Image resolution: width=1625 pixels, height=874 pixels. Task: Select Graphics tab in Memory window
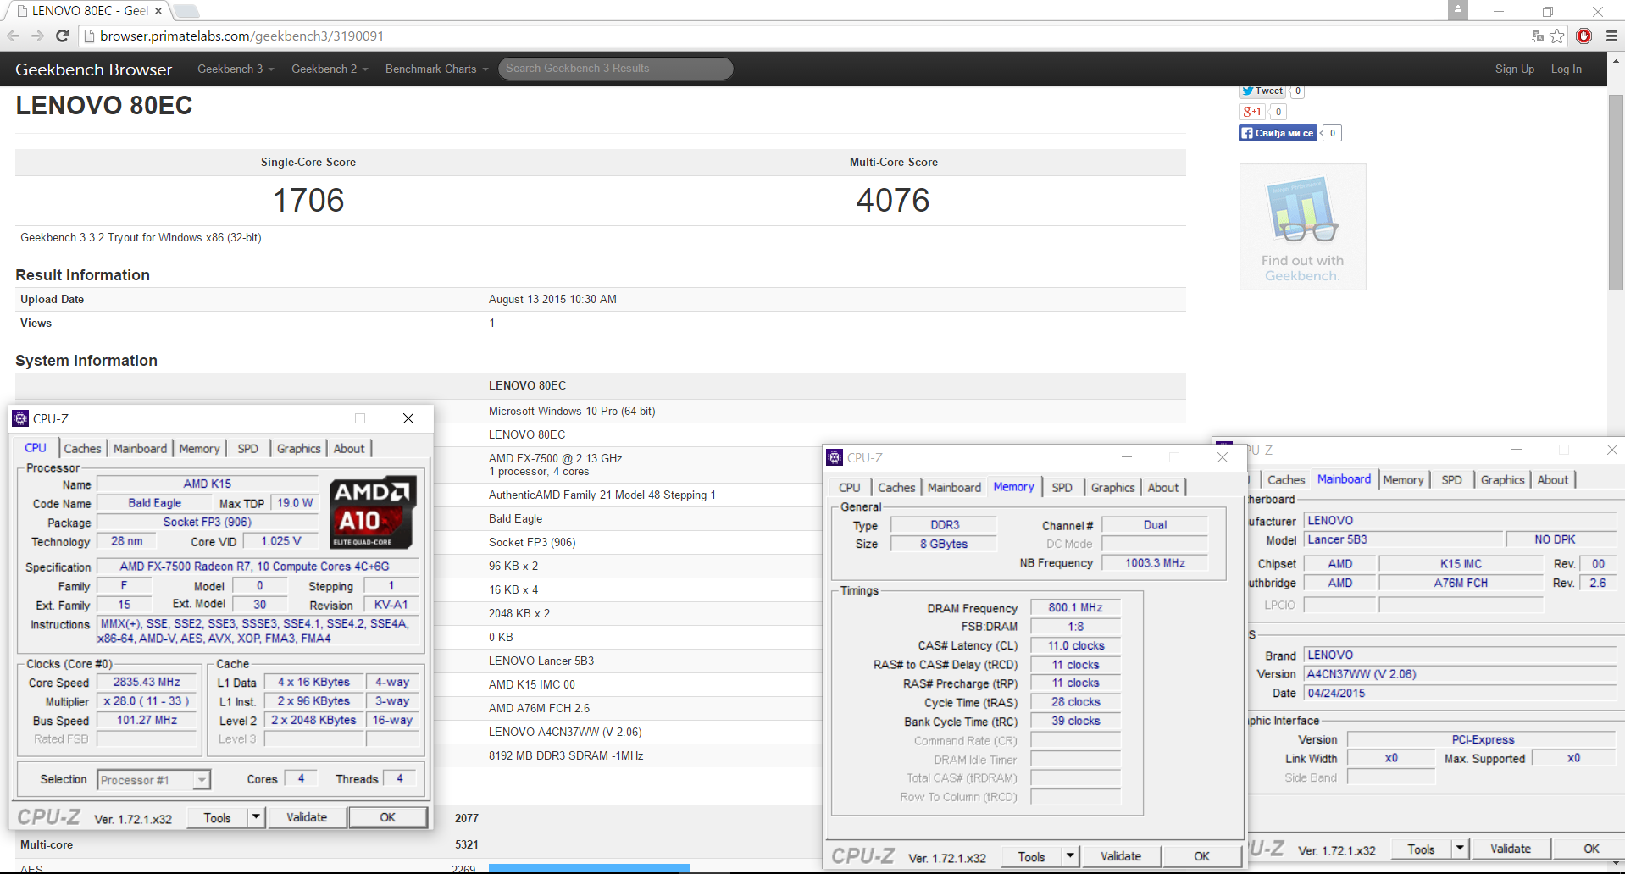(1112, 488)
